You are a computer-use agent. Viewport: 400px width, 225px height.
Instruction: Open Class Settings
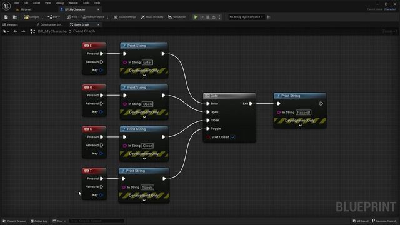(125, 17)
